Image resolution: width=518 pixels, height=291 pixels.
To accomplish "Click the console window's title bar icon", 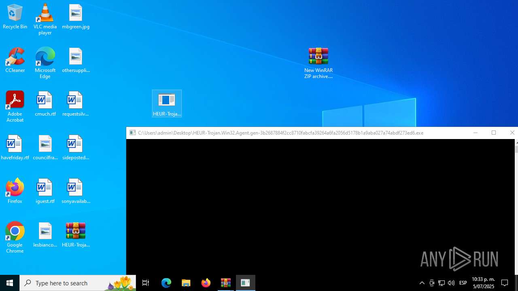I will pyautogui.click(x=132, y=133).
